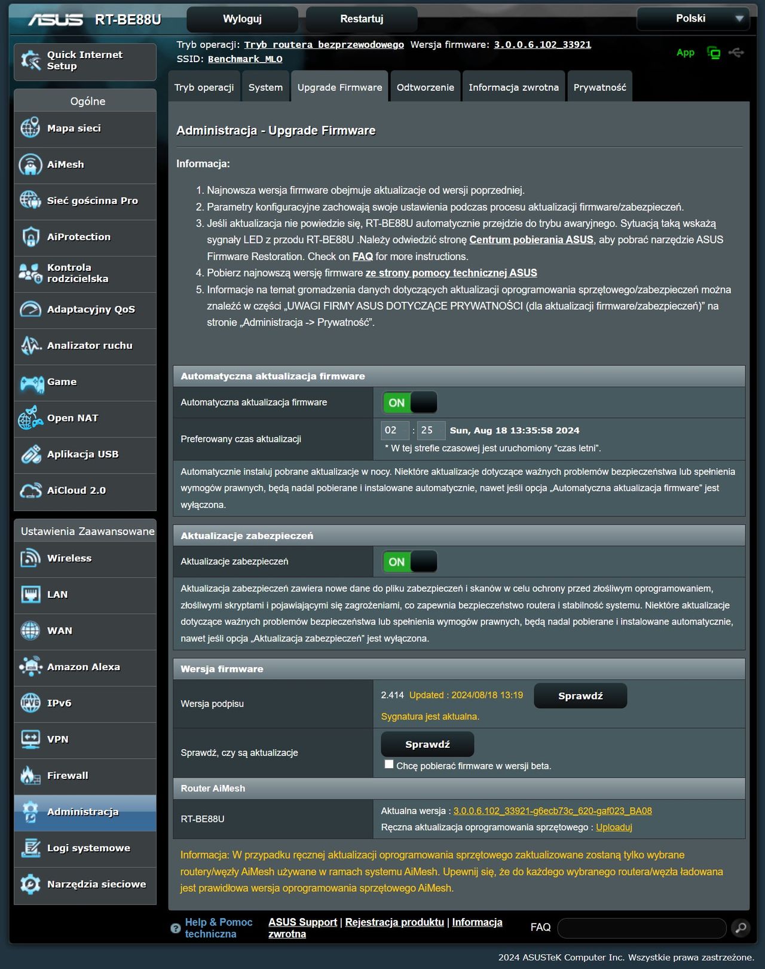Viewport: 765px width, 969px height.
Task: Open Analizator ruchu icon
Action: tap(30, 346)
